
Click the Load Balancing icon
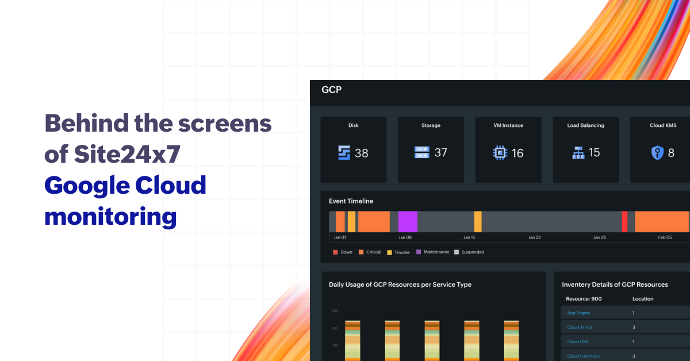578,153
